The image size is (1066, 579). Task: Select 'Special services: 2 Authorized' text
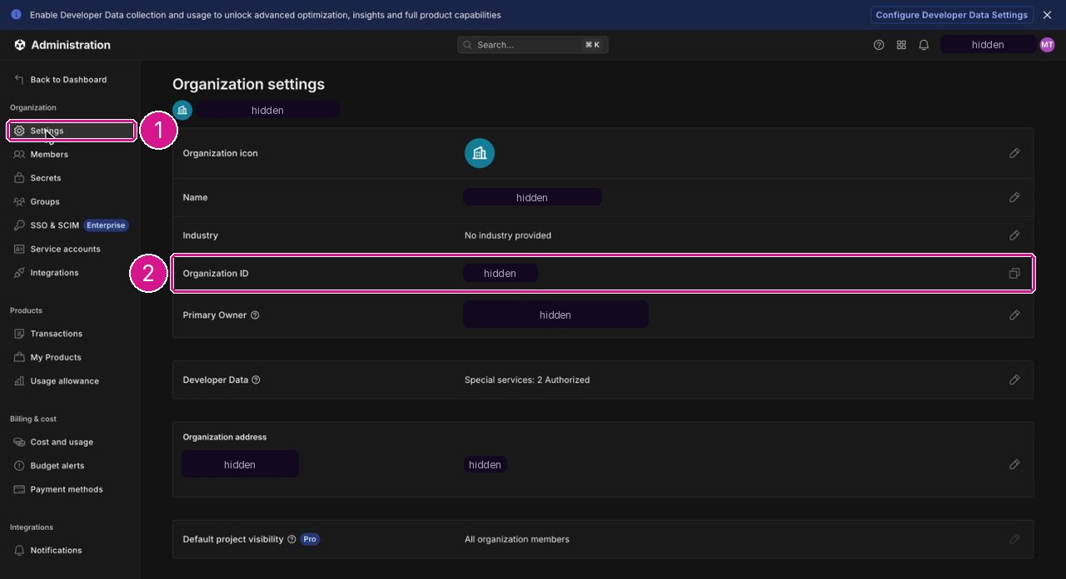527,380
